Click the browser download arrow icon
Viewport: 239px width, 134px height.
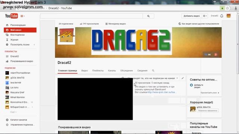click(236, 8)
